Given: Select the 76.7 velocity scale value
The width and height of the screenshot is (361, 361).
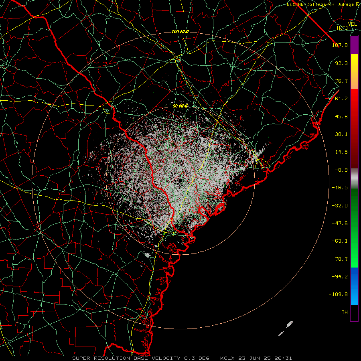Looking at the screenshot, I should (341, 81).
